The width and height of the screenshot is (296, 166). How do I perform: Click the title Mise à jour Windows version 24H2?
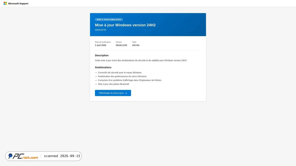point(125,25)
